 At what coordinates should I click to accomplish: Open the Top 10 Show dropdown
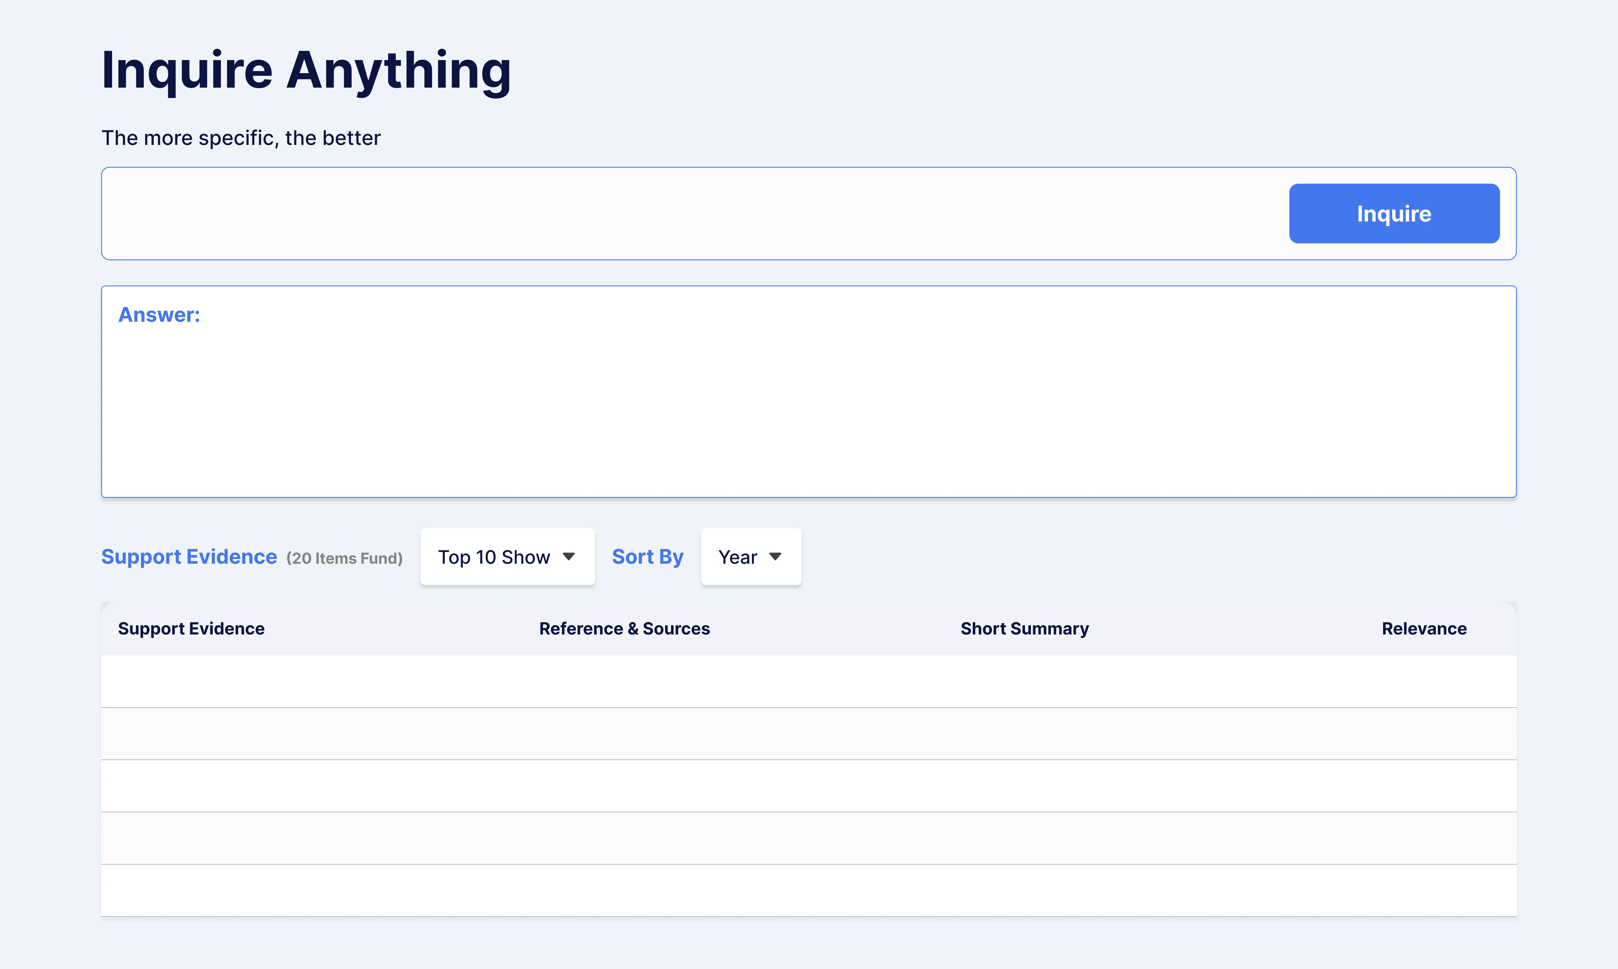[507, 557]
